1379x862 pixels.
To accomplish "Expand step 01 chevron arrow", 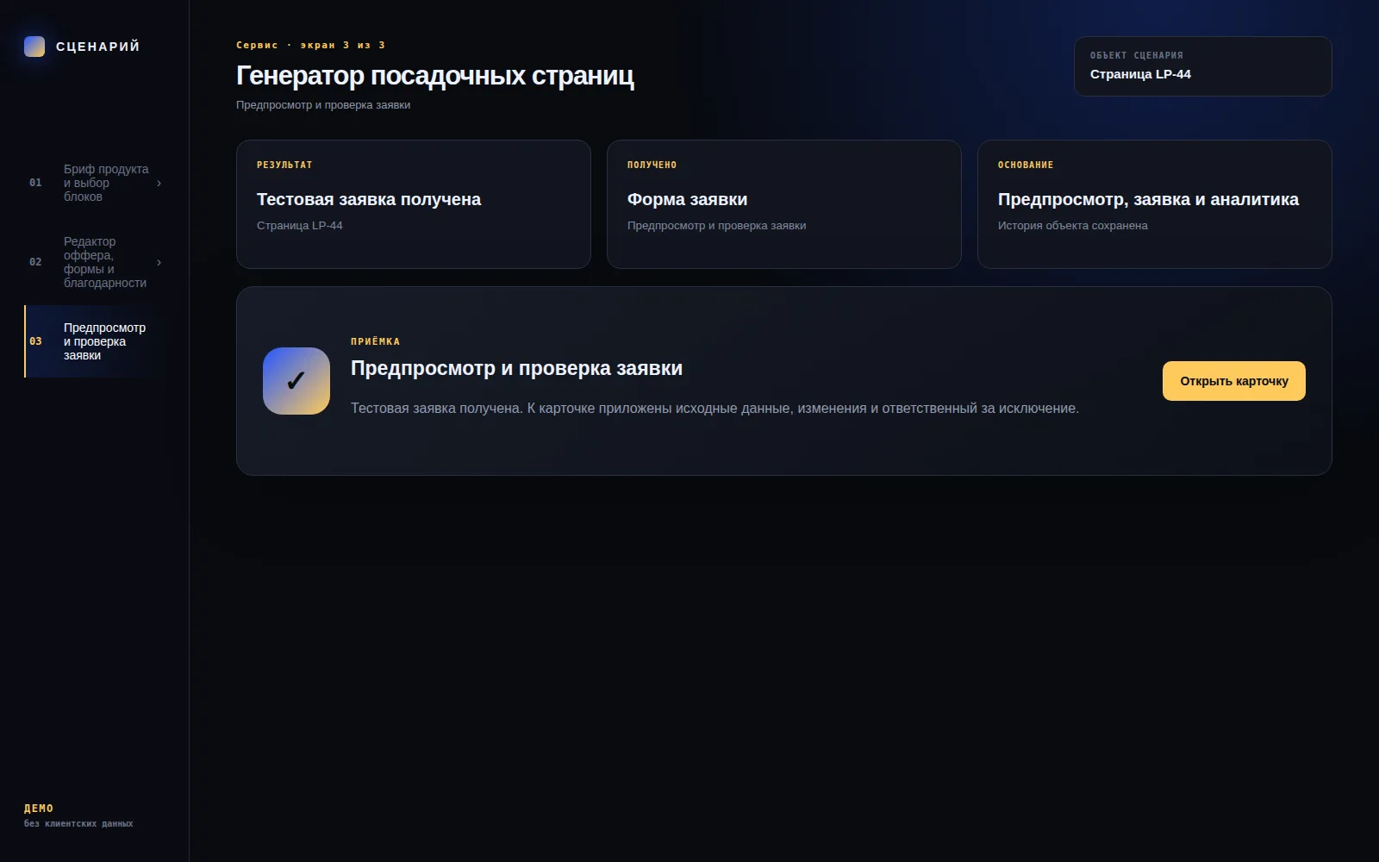I will tap(159, 183).
